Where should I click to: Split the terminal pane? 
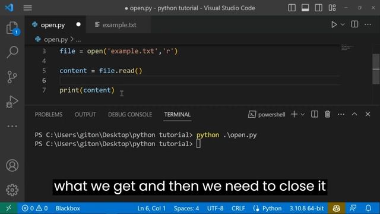(x=315, y=114)
